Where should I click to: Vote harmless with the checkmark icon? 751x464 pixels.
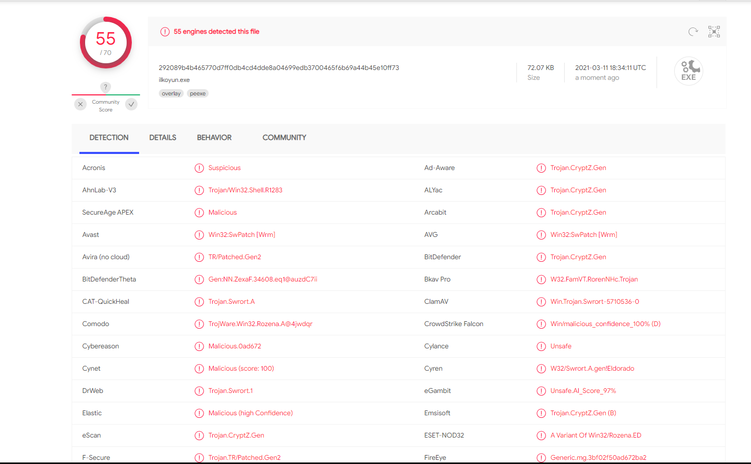[132, 104]
